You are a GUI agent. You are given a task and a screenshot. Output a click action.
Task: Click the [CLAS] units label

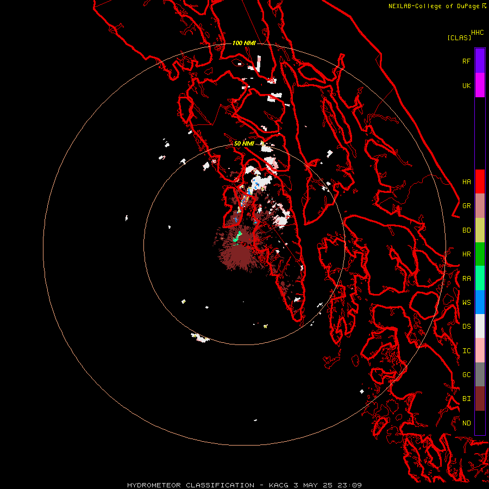coord(459,37)
